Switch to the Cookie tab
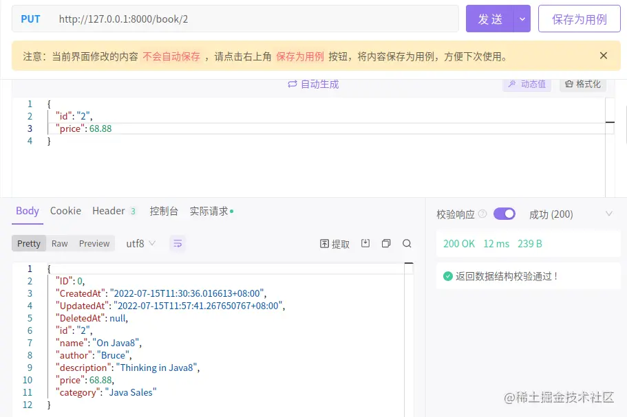627x417 pixels. (65, 211)
